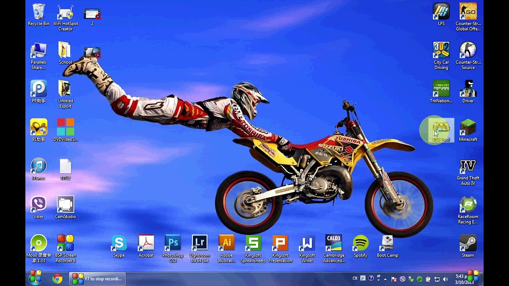Viewport: 509px width, 286px height.
Task: Select the LFS desktop icon
Action: (441, 15)
